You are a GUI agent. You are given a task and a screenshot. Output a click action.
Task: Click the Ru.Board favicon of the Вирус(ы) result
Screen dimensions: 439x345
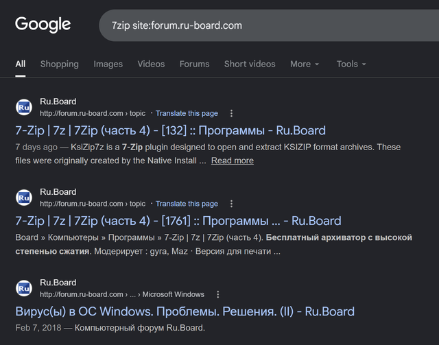point(24,288)
